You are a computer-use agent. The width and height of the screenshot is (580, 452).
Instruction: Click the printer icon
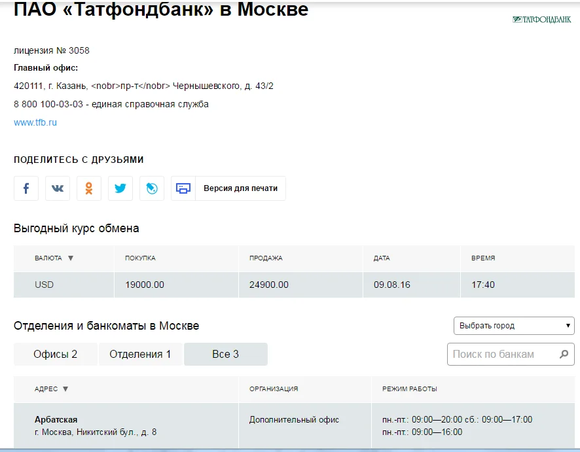click(183, 188)
